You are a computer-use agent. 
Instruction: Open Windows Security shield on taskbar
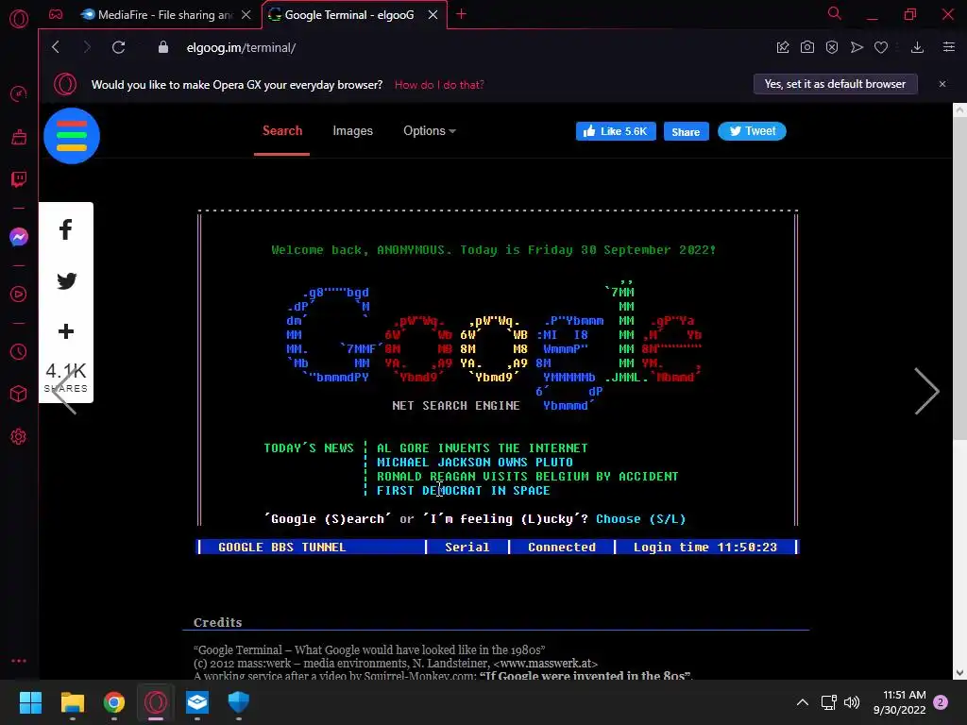pos(239,702)
